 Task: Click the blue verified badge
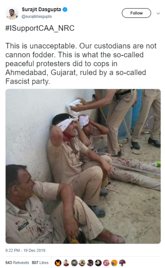(65, 10)
